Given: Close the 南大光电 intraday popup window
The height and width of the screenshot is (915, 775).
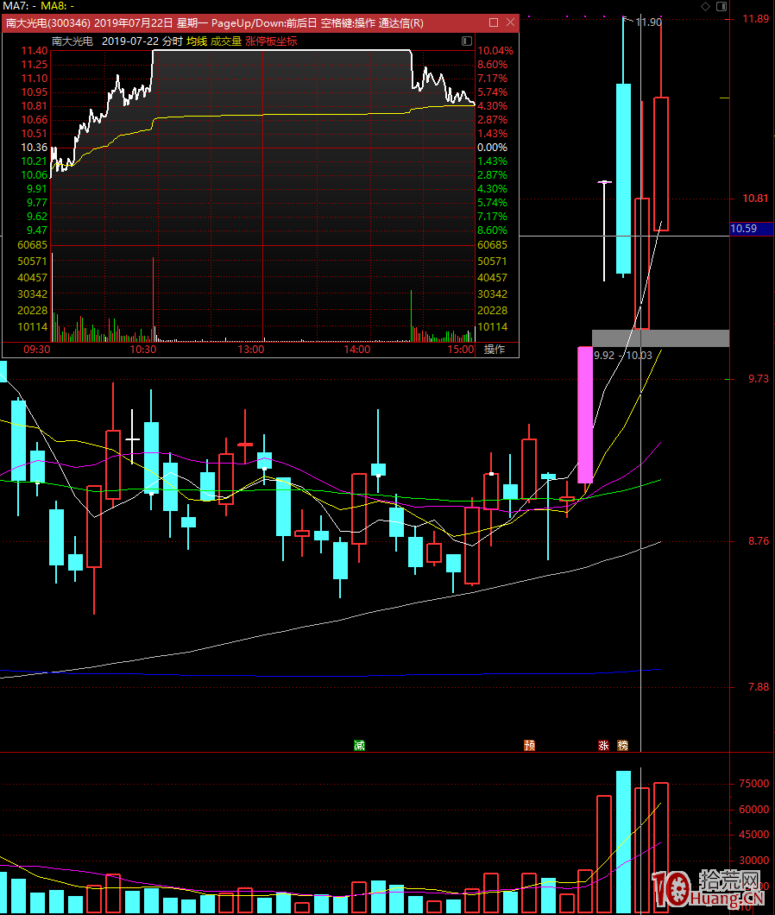Looking at the screenshot, I should tap(511, 22).
